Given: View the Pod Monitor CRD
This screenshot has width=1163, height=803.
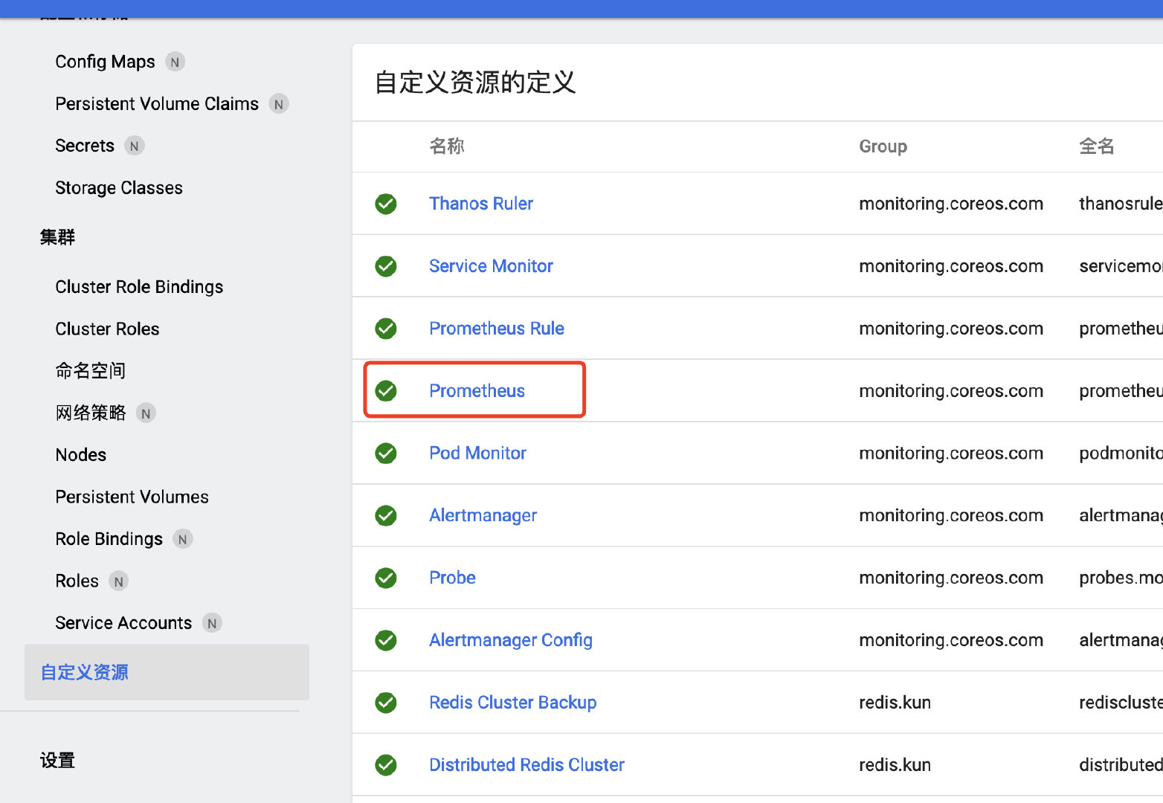Looking at the screenshot, I should click(477, 453).
